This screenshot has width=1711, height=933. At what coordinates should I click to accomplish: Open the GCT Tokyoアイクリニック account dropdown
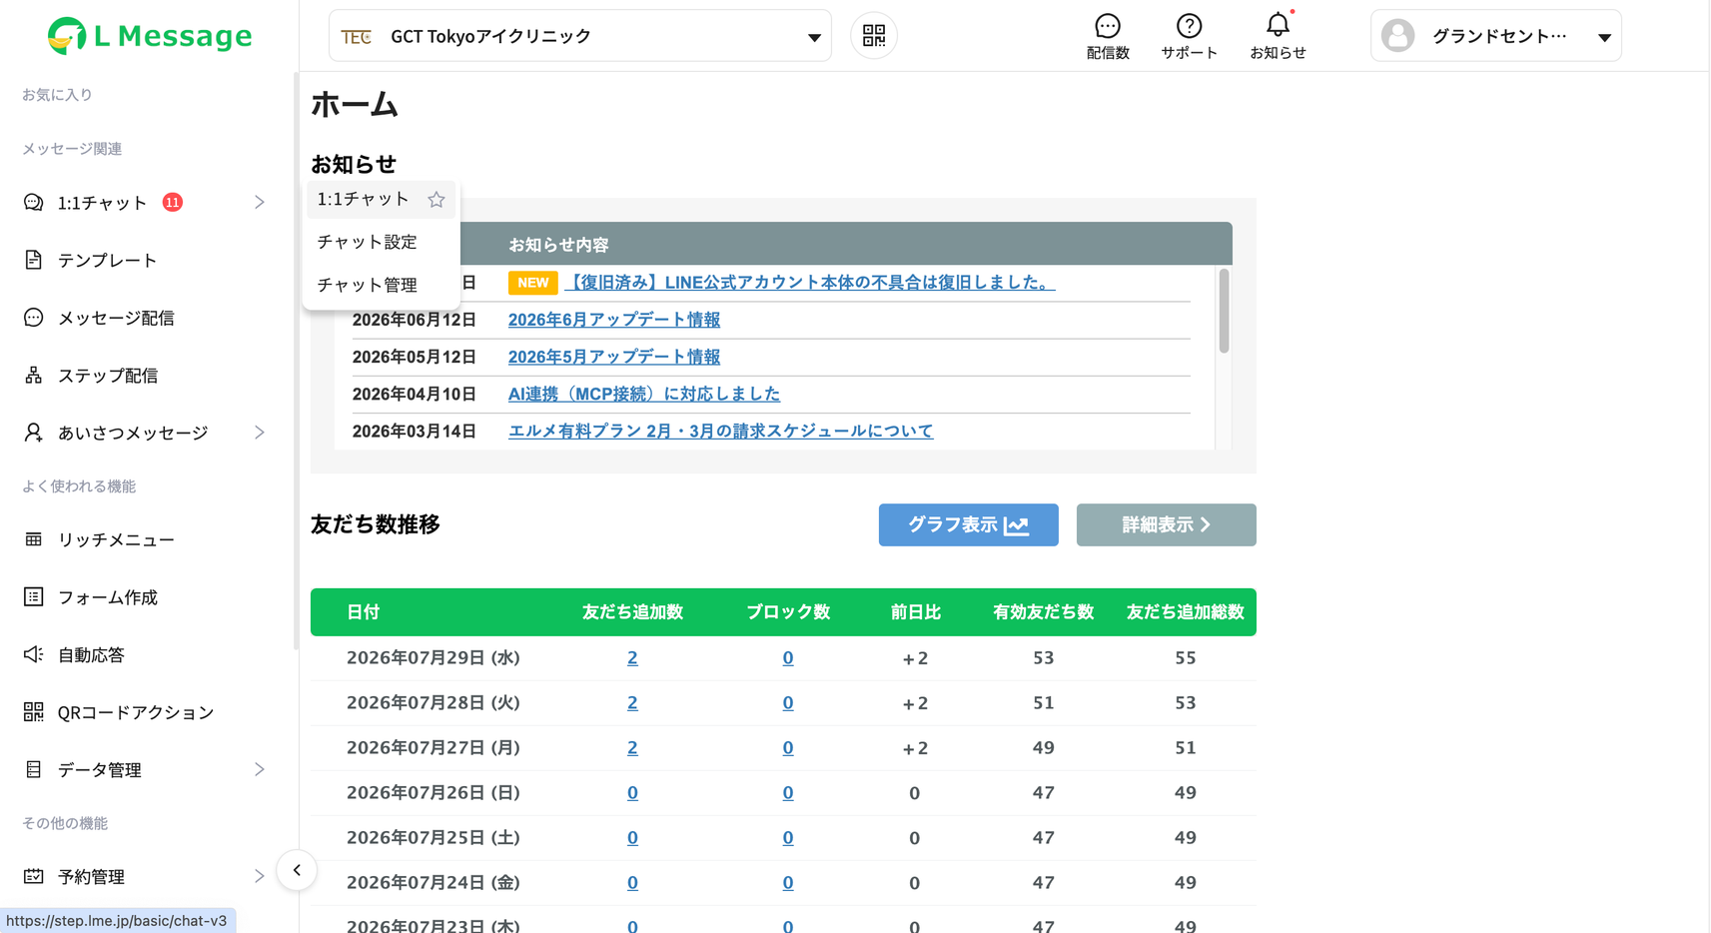(580, 36)
